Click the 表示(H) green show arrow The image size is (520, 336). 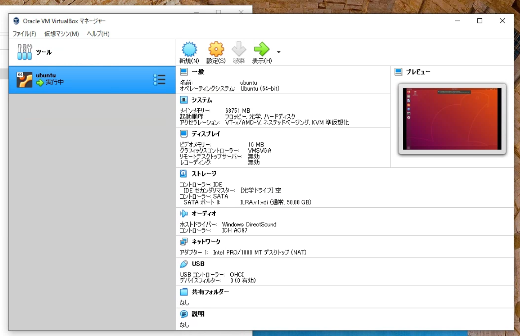(x=262, y=49)
